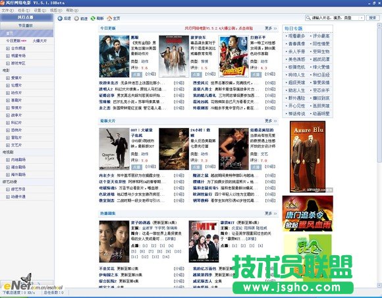The width and height of the screenshot is (382, 298).
Task: Select 今日更新 in the sidebar
Action: point(13,41)
